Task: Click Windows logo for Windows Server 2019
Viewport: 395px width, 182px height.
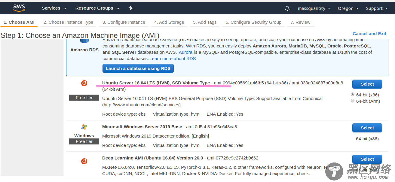Action: tap(84, 127)
